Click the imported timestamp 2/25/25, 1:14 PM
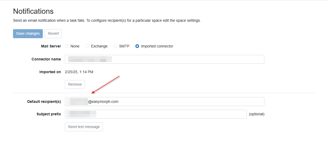This screenshot has width=329, height=158. 79,72
